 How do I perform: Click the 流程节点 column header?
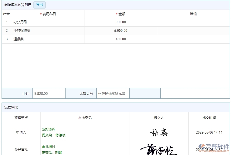pyautogui.click(x=21, y=118)
